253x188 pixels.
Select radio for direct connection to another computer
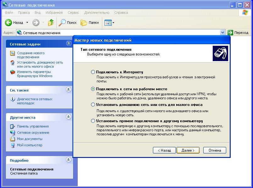pos(93,121)
